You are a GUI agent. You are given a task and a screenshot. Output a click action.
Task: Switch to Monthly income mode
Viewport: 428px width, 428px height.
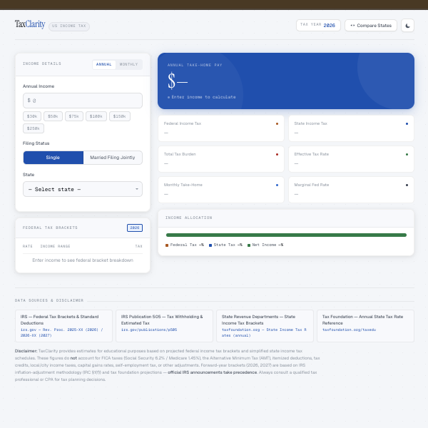[x=128, y=64]
